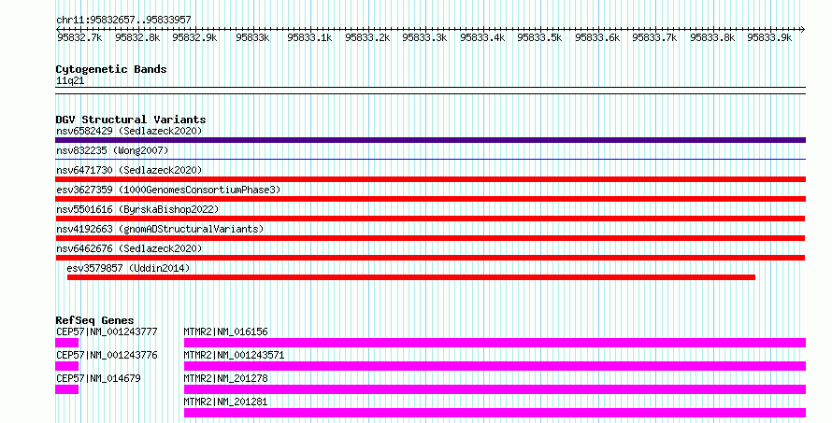Click the Cytogenetic Bands track title

pyautogui.click(x=111, y=69)
